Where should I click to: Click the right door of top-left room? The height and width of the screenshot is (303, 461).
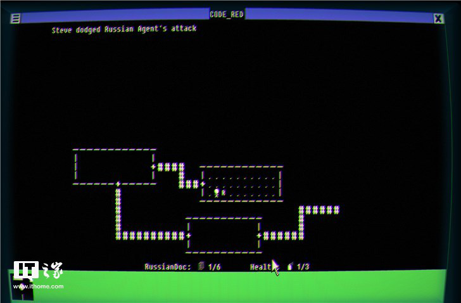pos(153,167)
